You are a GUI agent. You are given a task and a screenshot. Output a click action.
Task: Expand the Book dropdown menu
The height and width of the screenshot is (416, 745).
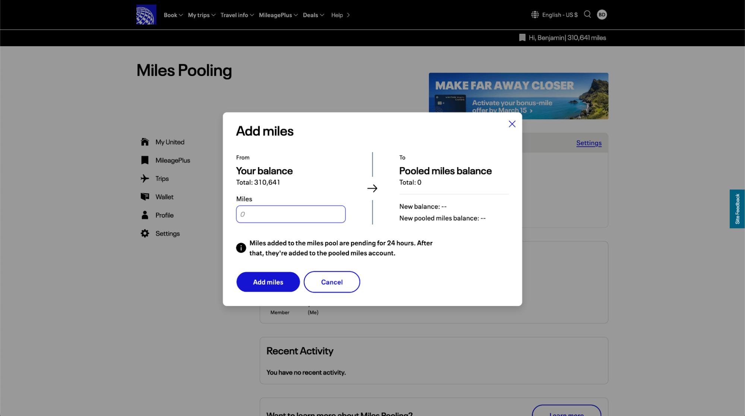click(x=173, y=15)
